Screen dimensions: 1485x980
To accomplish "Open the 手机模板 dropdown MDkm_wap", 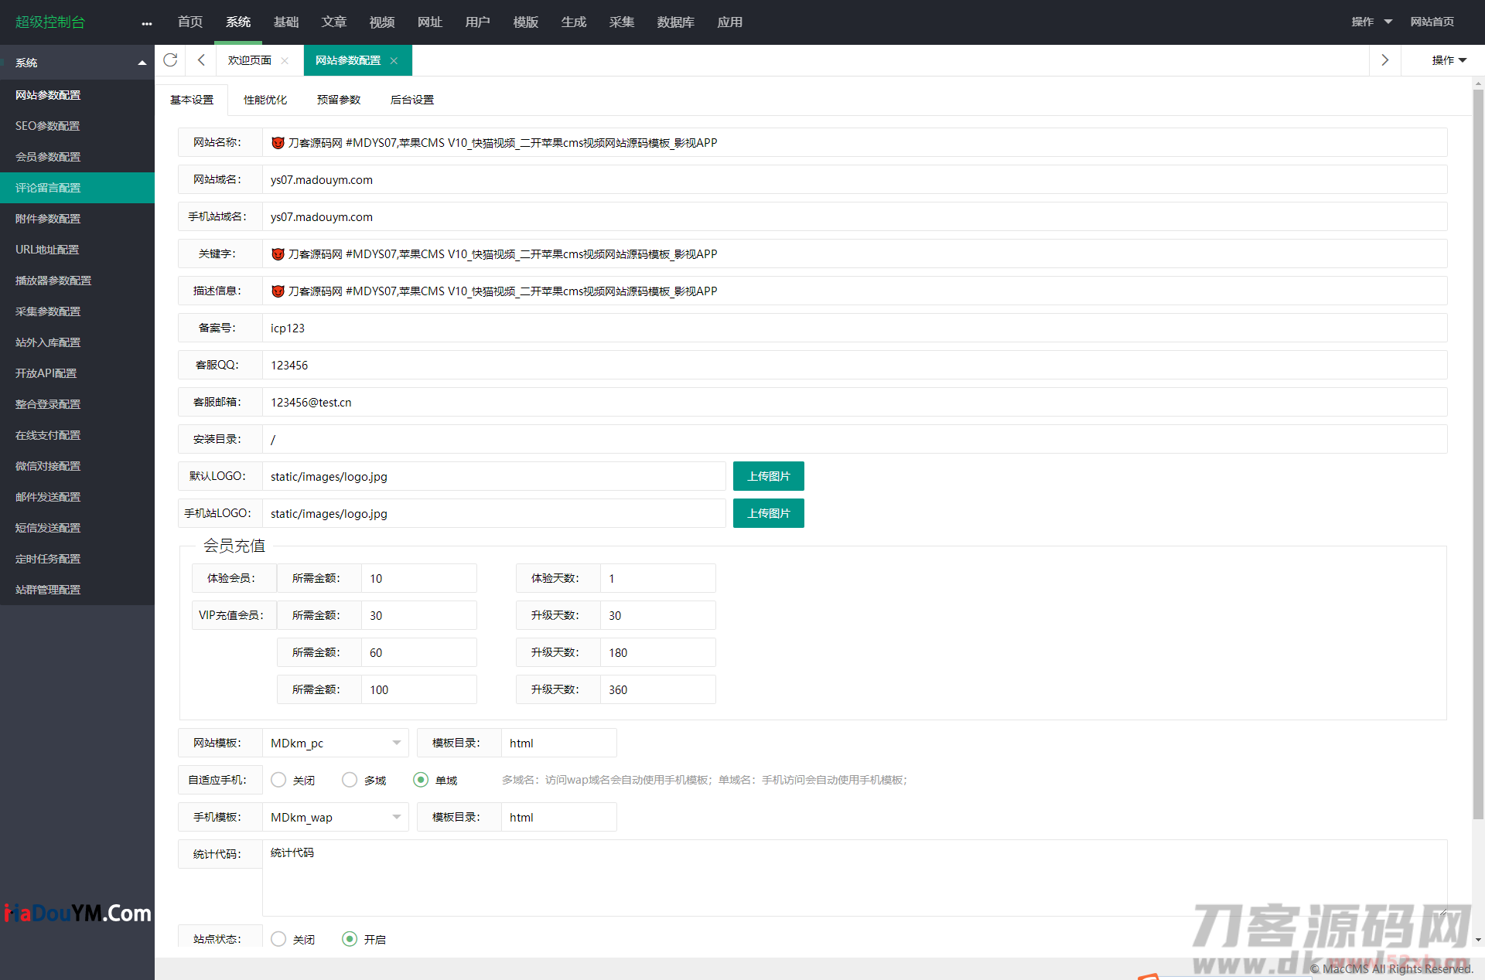I will 335,817.
